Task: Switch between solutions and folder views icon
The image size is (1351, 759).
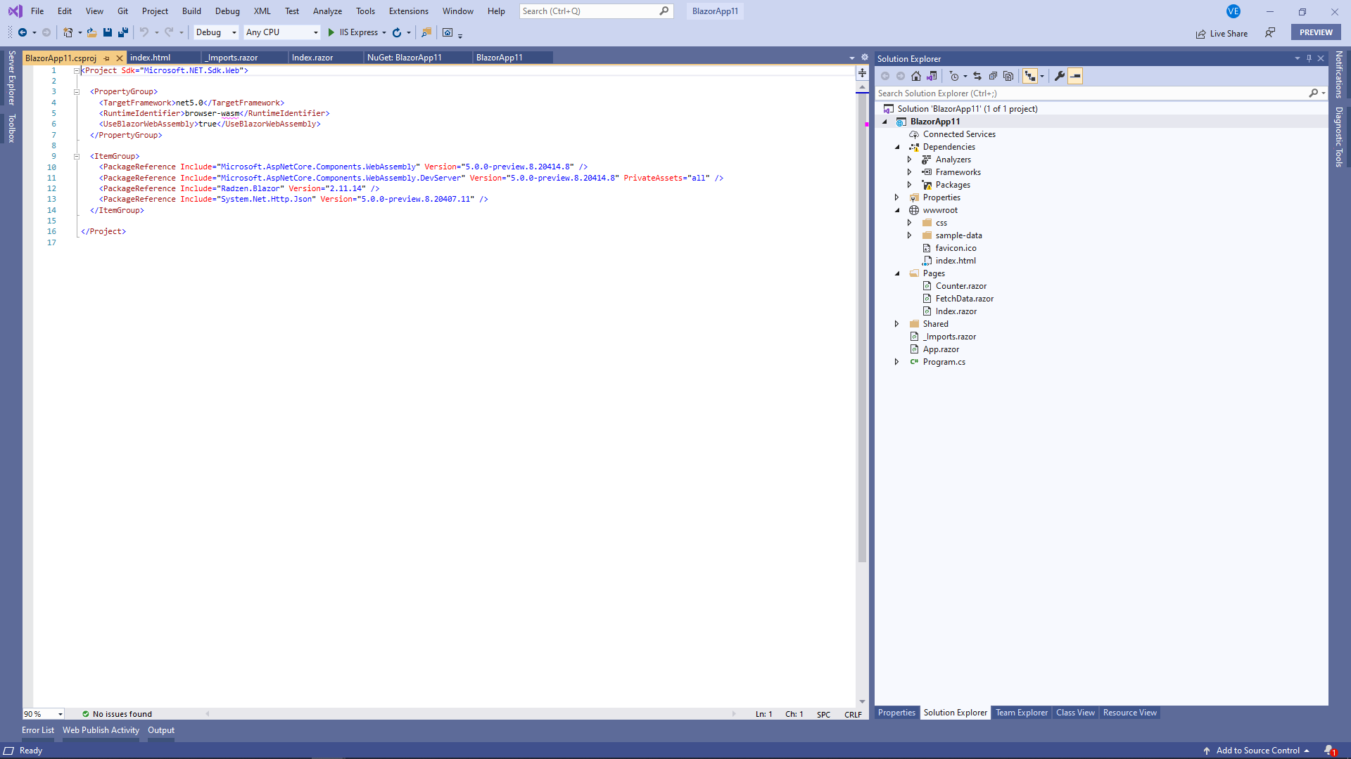Action: (932, 76)
